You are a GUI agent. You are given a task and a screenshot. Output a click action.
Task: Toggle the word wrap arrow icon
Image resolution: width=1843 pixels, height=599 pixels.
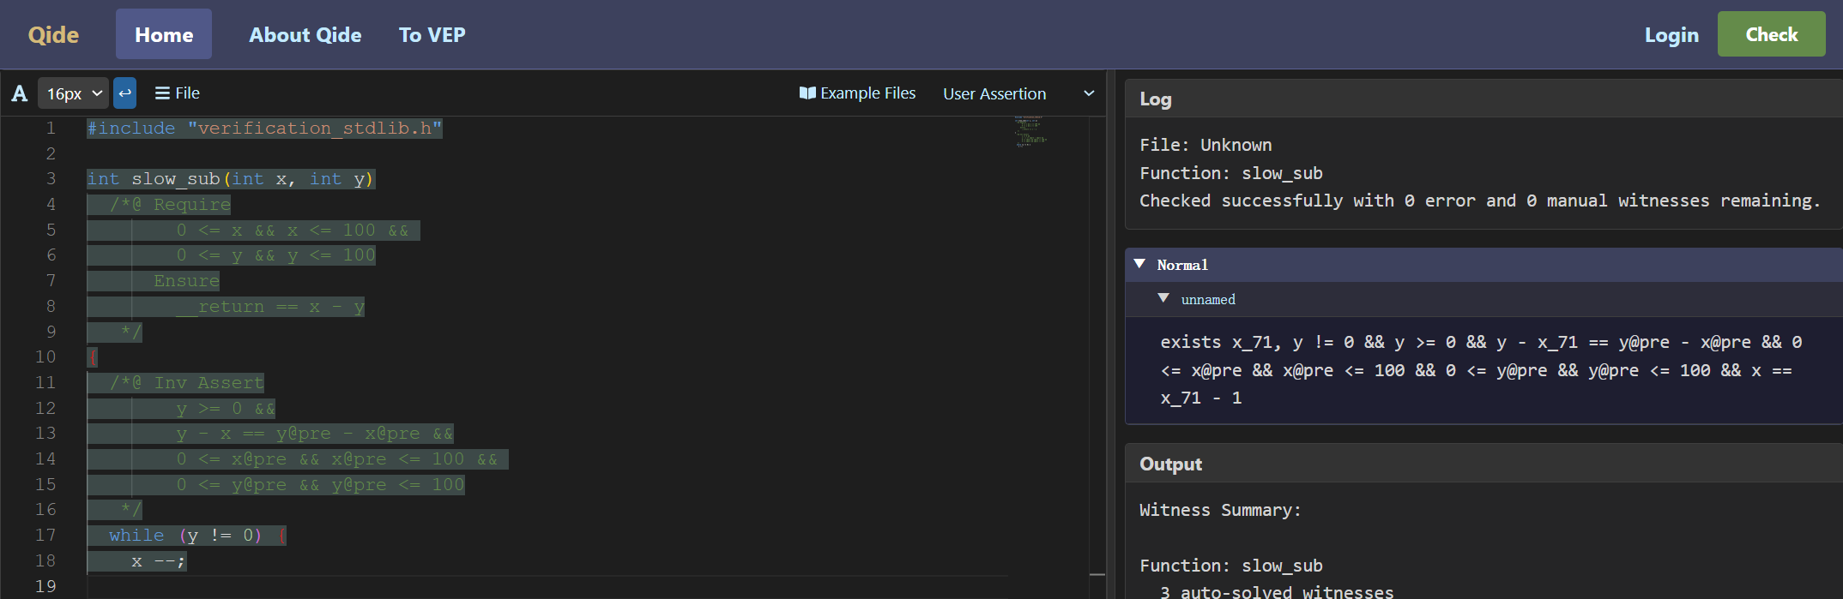(x=124, y=93)
